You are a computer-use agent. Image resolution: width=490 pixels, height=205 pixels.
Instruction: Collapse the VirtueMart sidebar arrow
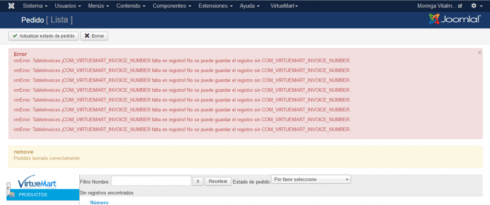[x=8, y=189]
